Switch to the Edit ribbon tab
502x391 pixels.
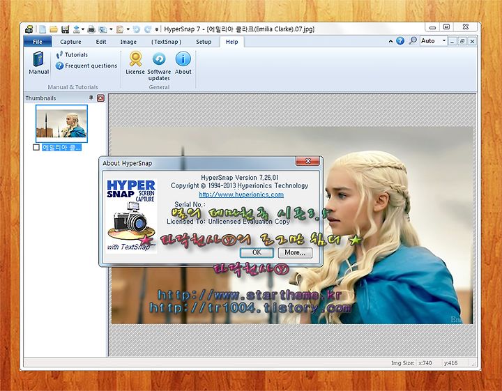[x=101, y=42]
